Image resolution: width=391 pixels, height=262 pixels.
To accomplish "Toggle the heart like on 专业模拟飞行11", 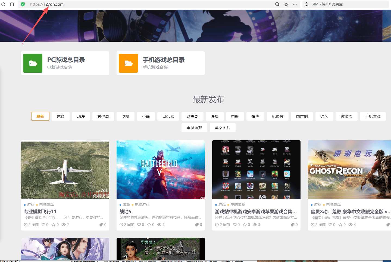I will pyautogui.click(x=44, y=224).
